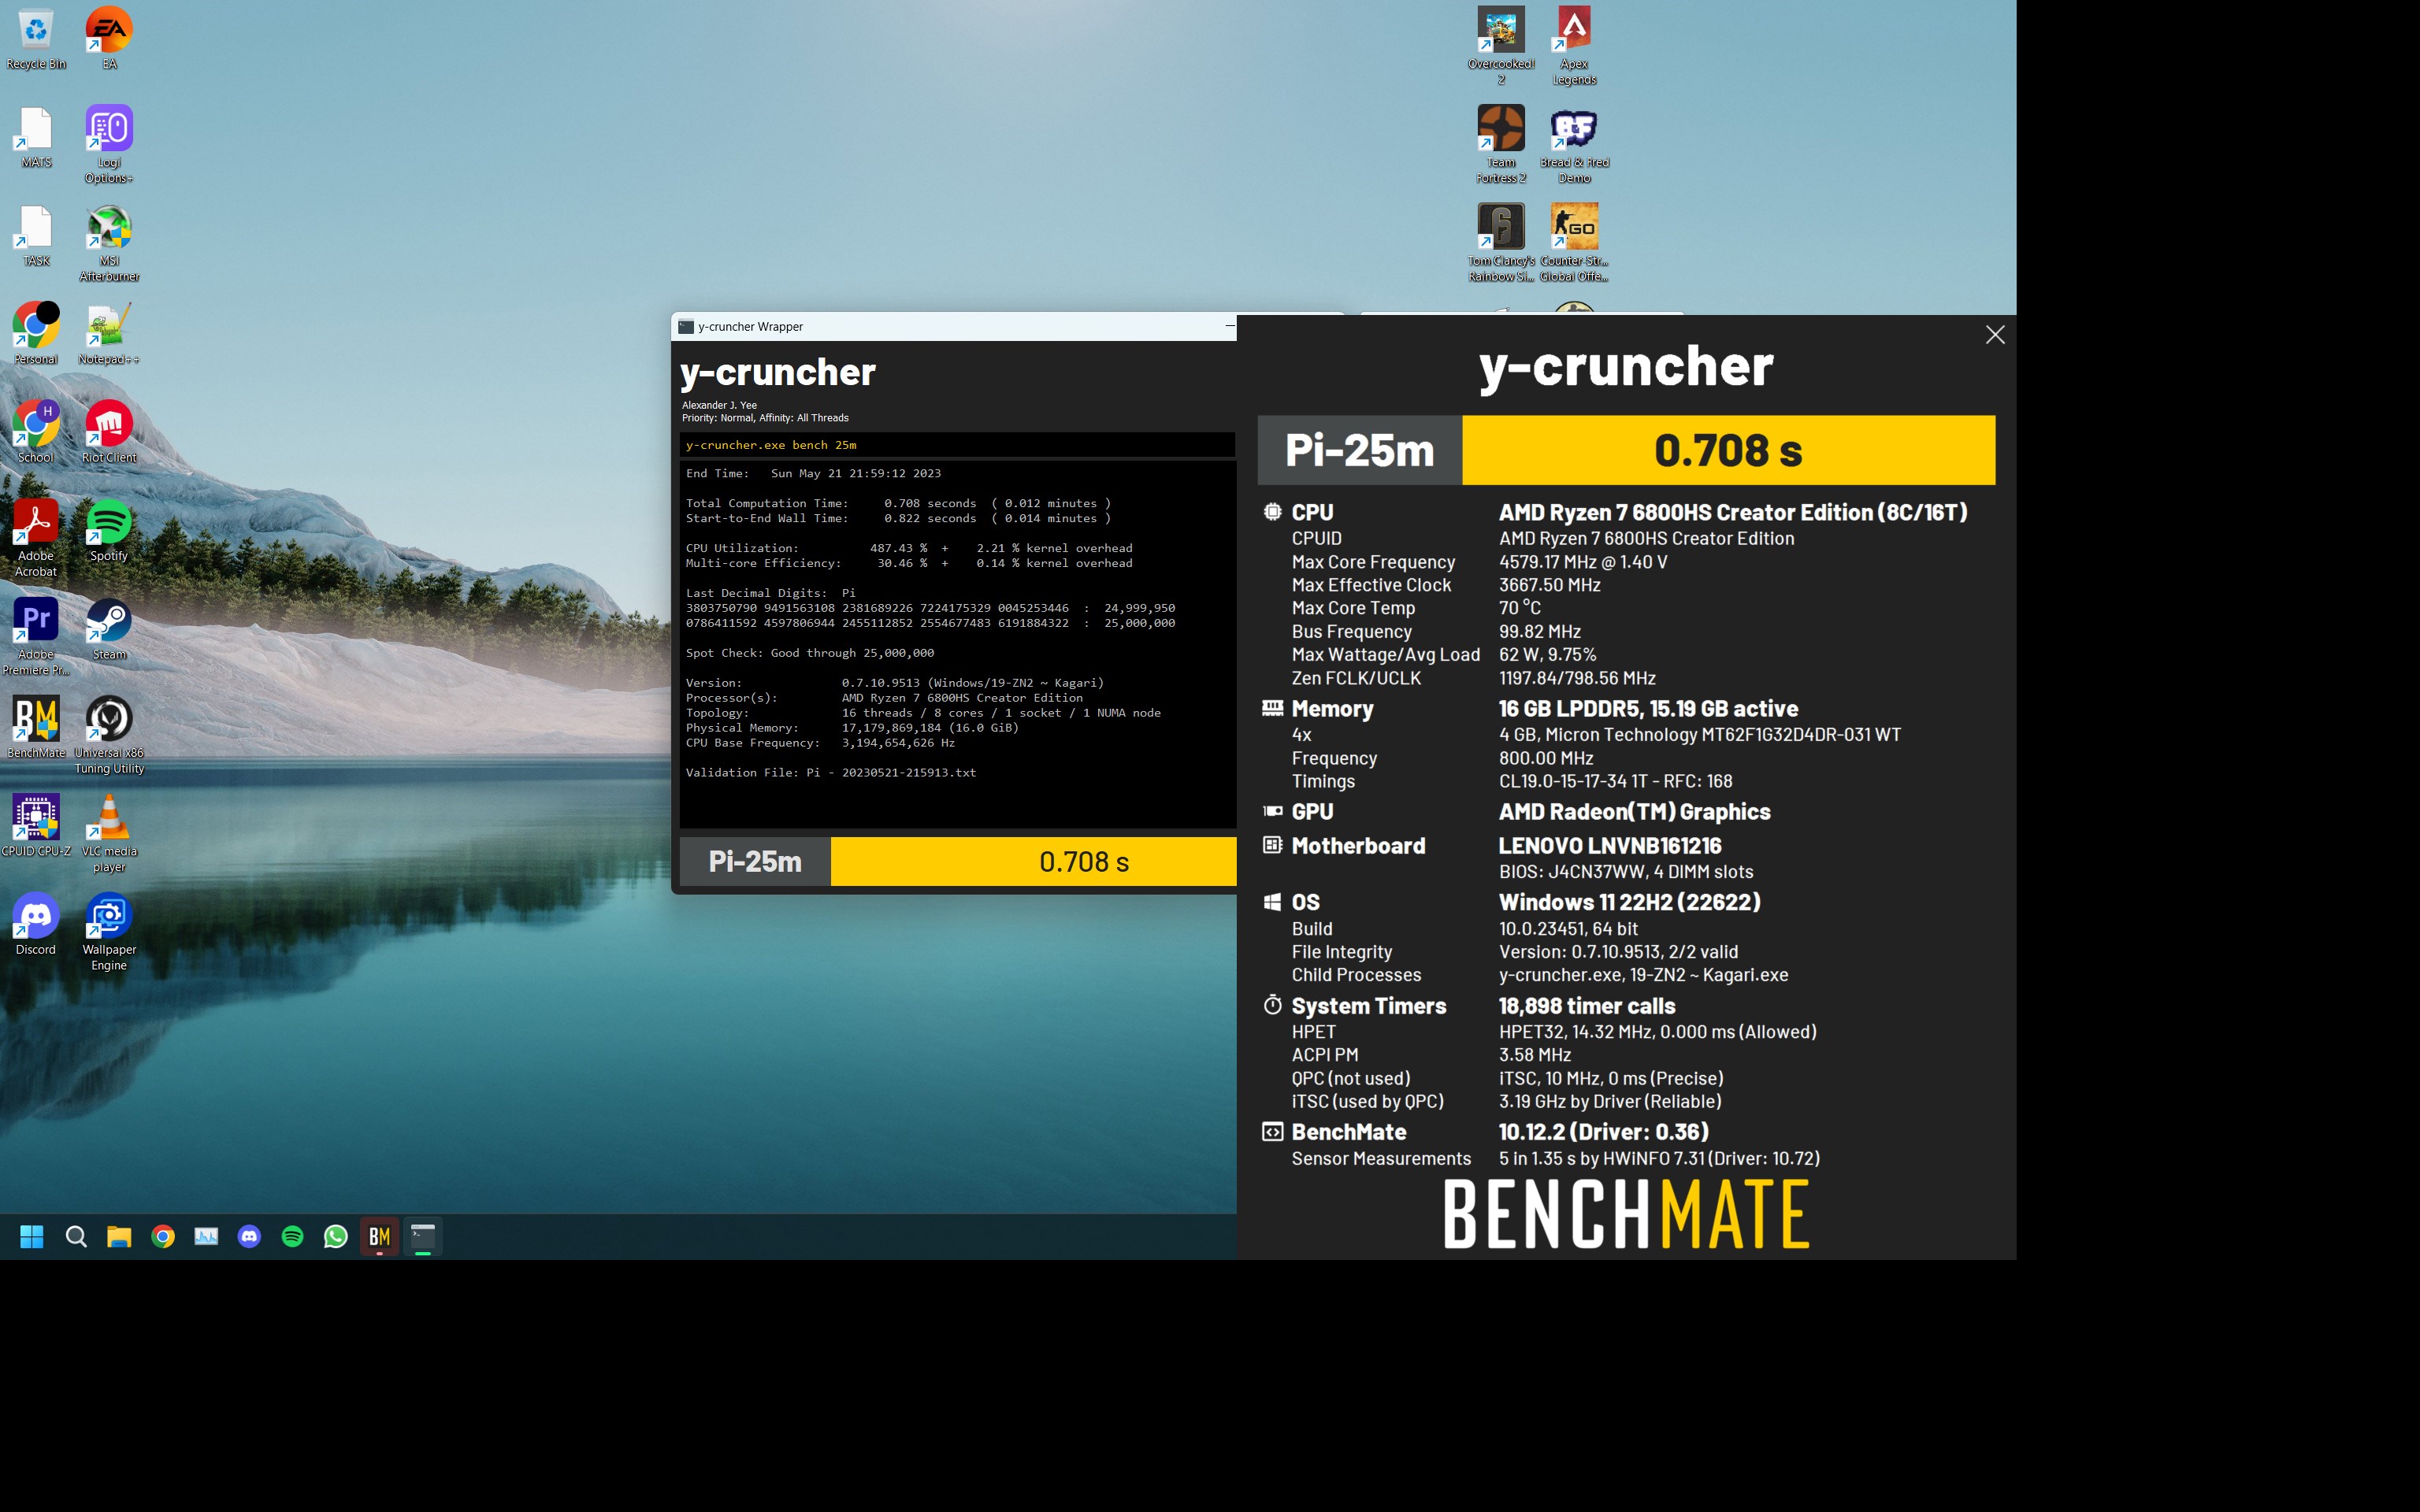
Task: Launch VLC media player shortcut
Action: [109, 834]
